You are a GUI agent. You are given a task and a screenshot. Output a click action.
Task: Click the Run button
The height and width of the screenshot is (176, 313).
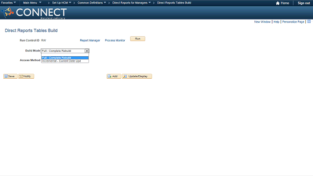click(137, 39)
